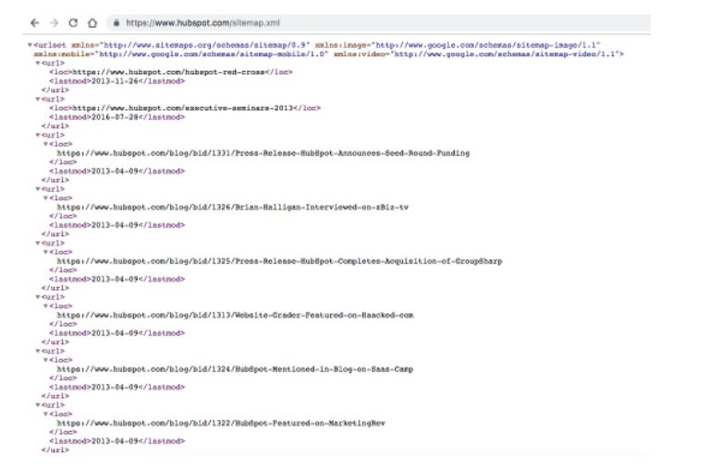Screen dimensions: 709x468
Task: Click the browser forward arrow
Action: [55, 22]
